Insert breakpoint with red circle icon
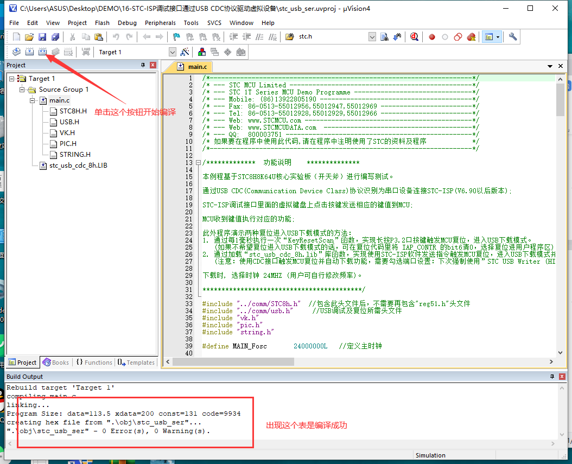The height and width of the screenshot is (464, 572). [432, 37]
